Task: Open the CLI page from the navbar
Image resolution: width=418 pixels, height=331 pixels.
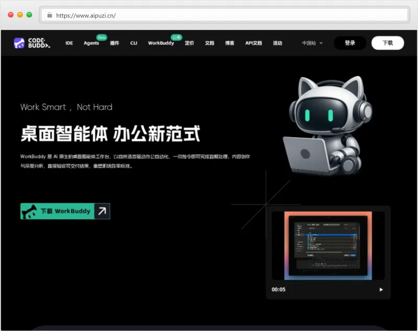Action: point(134,43)
